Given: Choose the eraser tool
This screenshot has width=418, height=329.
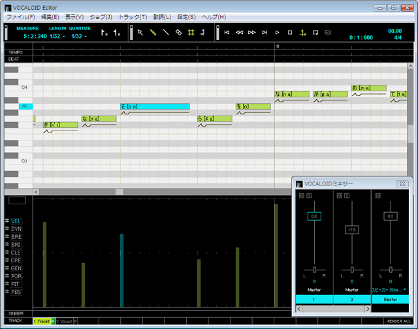Looking at the screenshot, I should (178, 32).
